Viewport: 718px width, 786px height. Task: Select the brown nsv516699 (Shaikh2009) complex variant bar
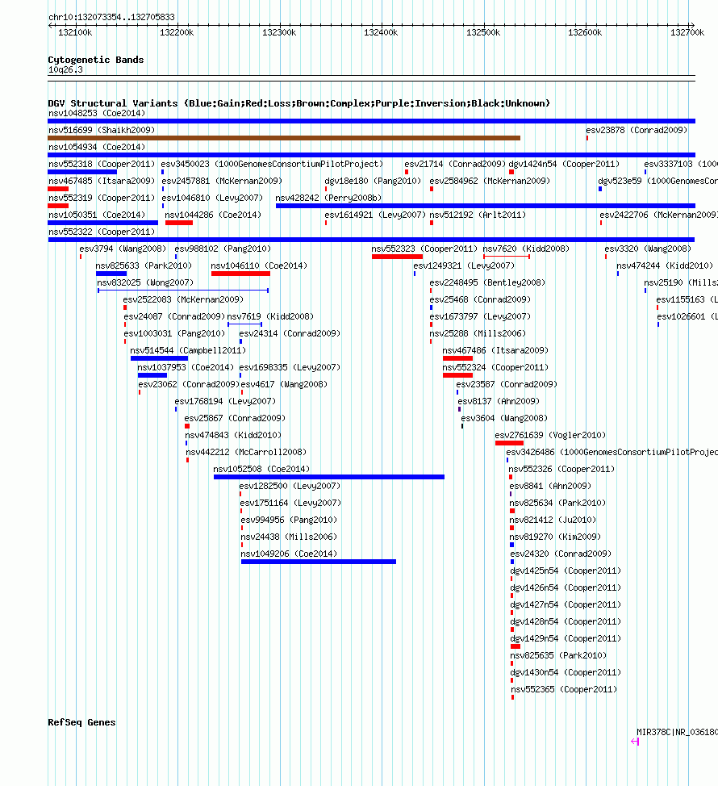pyautogui.click(x=284, y=138)
